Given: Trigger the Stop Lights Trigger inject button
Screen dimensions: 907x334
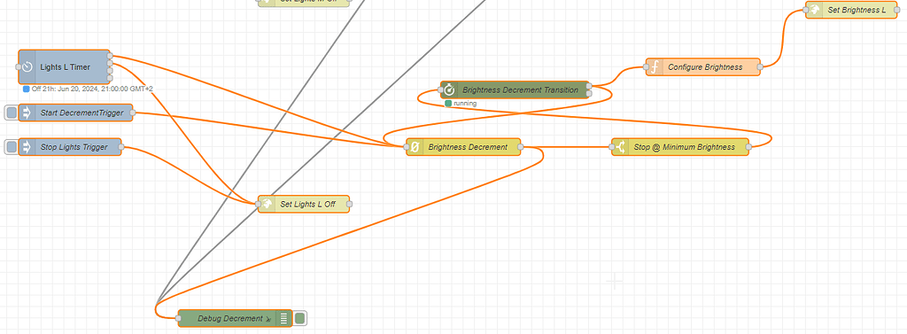Looking at the screenshot, I should [12, 147].
